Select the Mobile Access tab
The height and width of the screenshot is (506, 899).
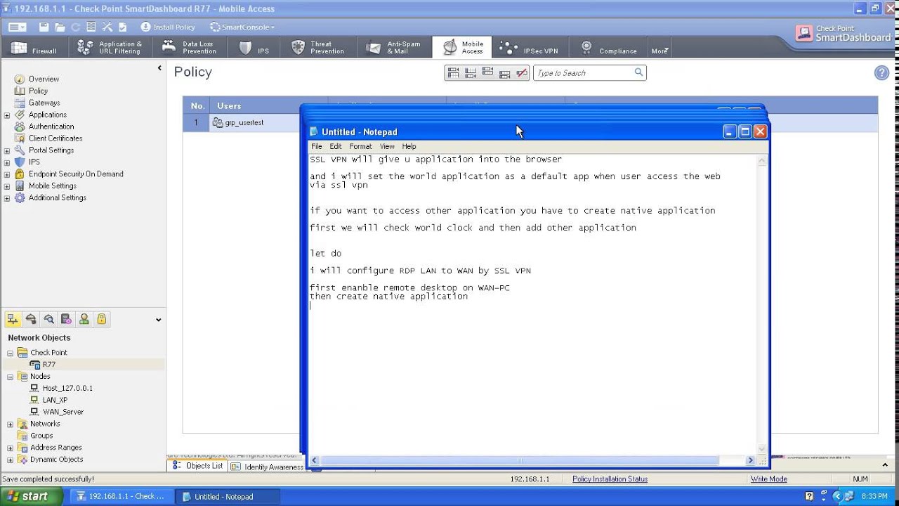(464, 48)
